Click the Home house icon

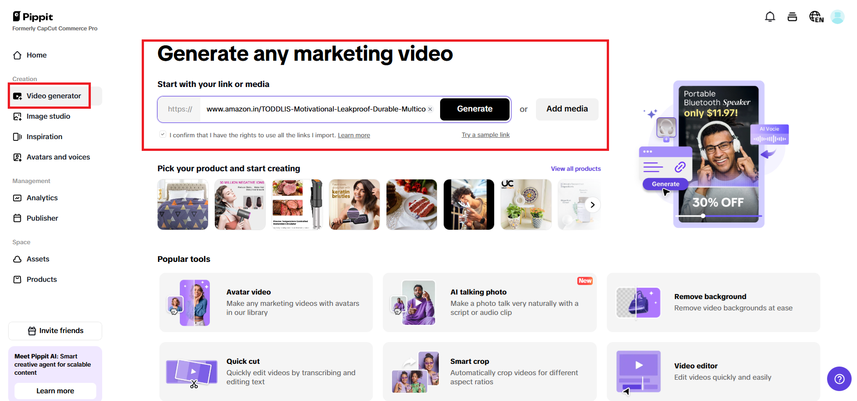[x=17, y=55]
